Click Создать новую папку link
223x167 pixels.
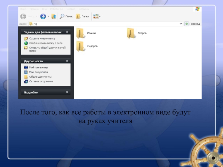click(x=42, y=39)
